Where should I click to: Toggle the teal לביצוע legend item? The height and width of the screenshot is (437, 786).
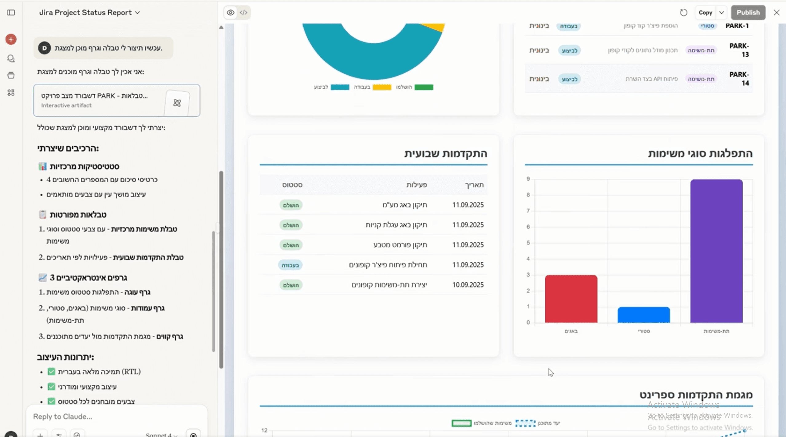[x=340, y=87]
